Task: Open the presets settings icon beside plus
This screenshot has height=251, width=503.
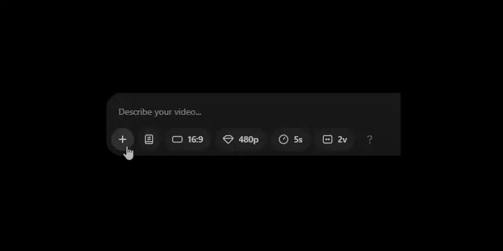Action: click(149, 139)
